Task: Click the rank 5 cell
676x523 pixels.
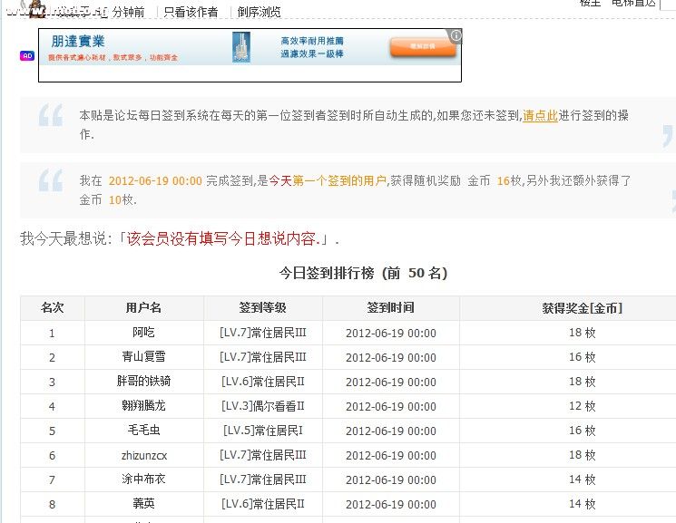Action: point(52,431)
